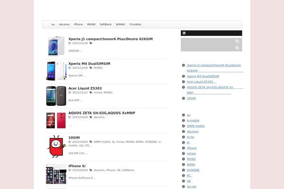Image resolution: width=284 pixels, height=189 pixels.
Task: Click the Acer Liquid Z530 article thumbnail
Action: (56, 95)
